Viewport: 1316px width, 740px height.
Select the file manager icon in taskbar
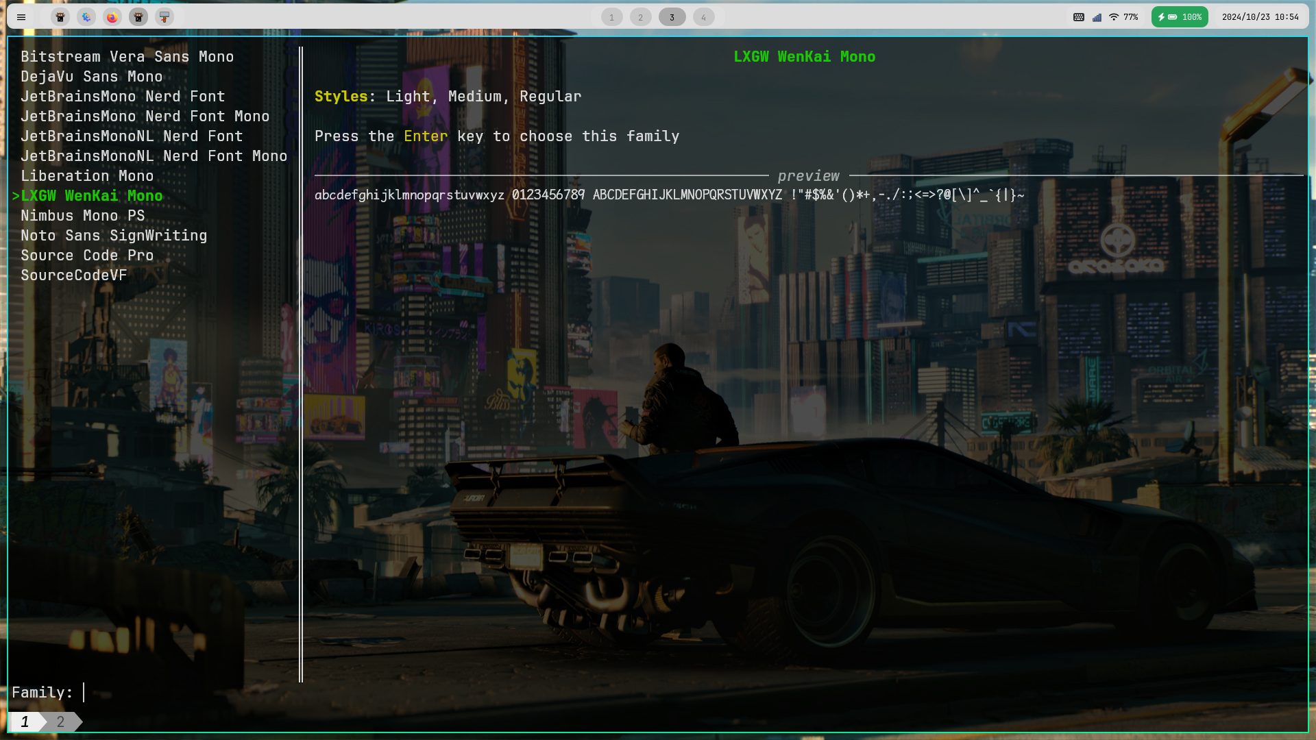164,16
